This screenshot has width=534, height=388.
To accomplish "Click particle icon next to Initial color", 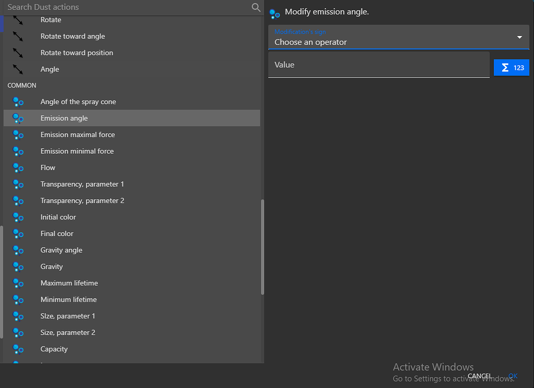I will pos(18,217).
